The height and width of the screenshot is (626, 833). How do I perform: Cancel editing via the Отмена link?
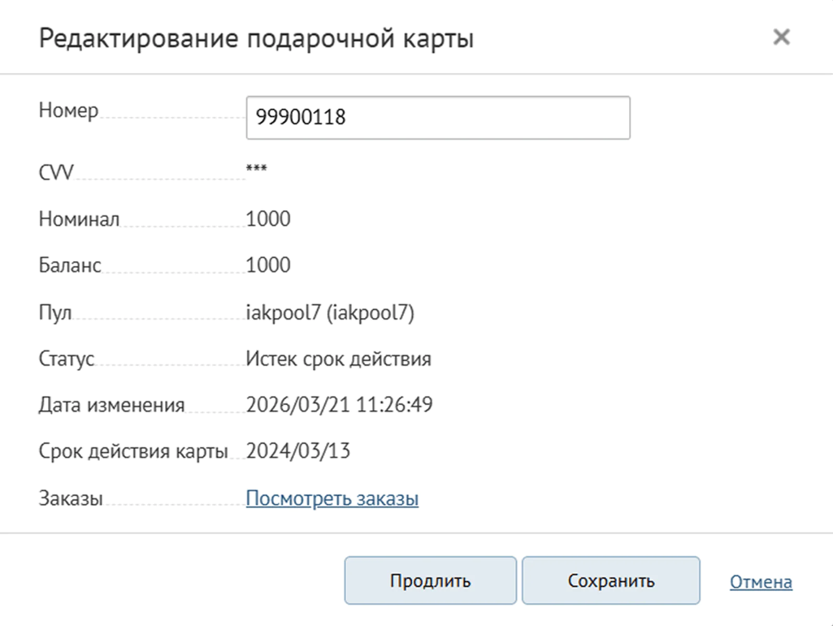(x=761, y=582)
